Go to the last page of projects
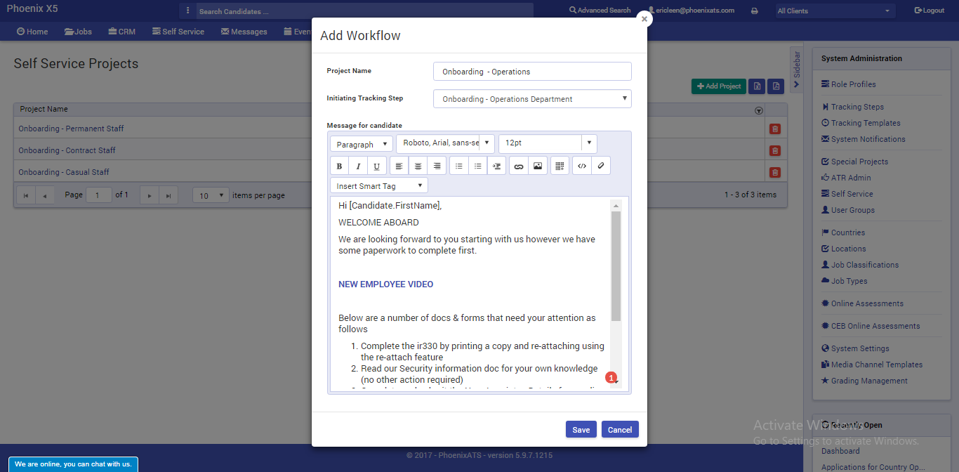The height and width of the screenshot is (472, 959). pyautogui.click(x=168, y=195)
